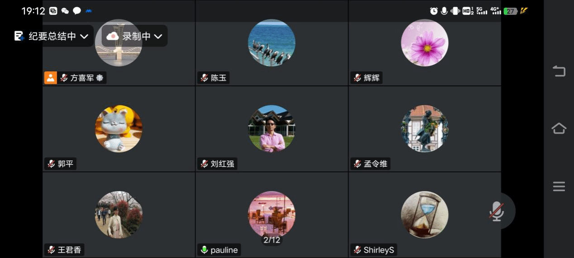Click the meeting summary notes icon
Image resolution: width=574 pixels, height=258 pixels.
(x=19, y=36)
